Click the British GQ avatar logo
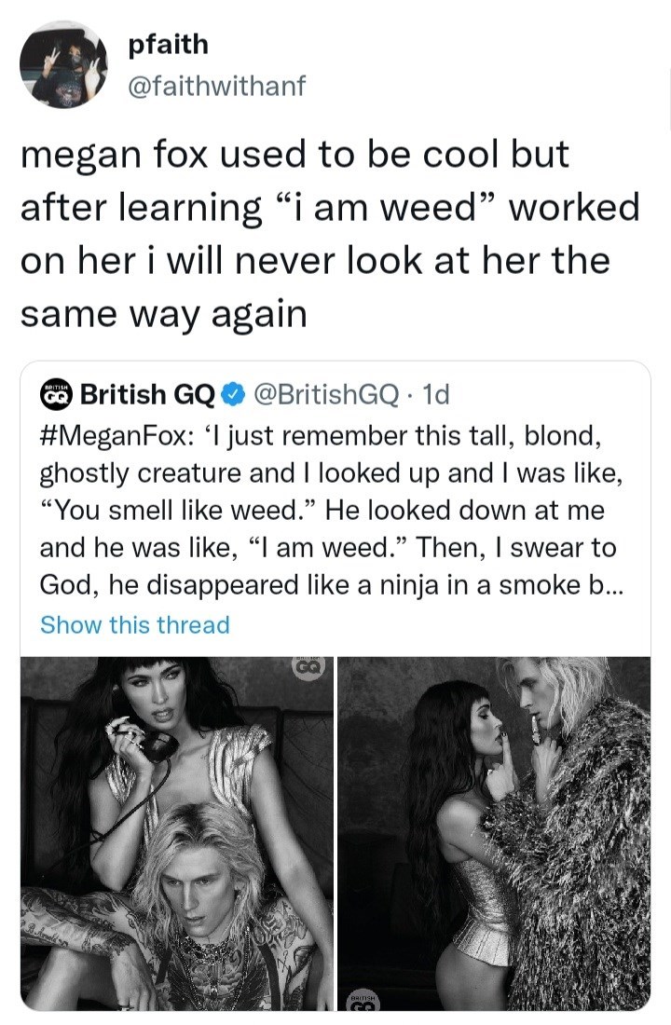Screen dimensions: 671x1025 (55, 395)
